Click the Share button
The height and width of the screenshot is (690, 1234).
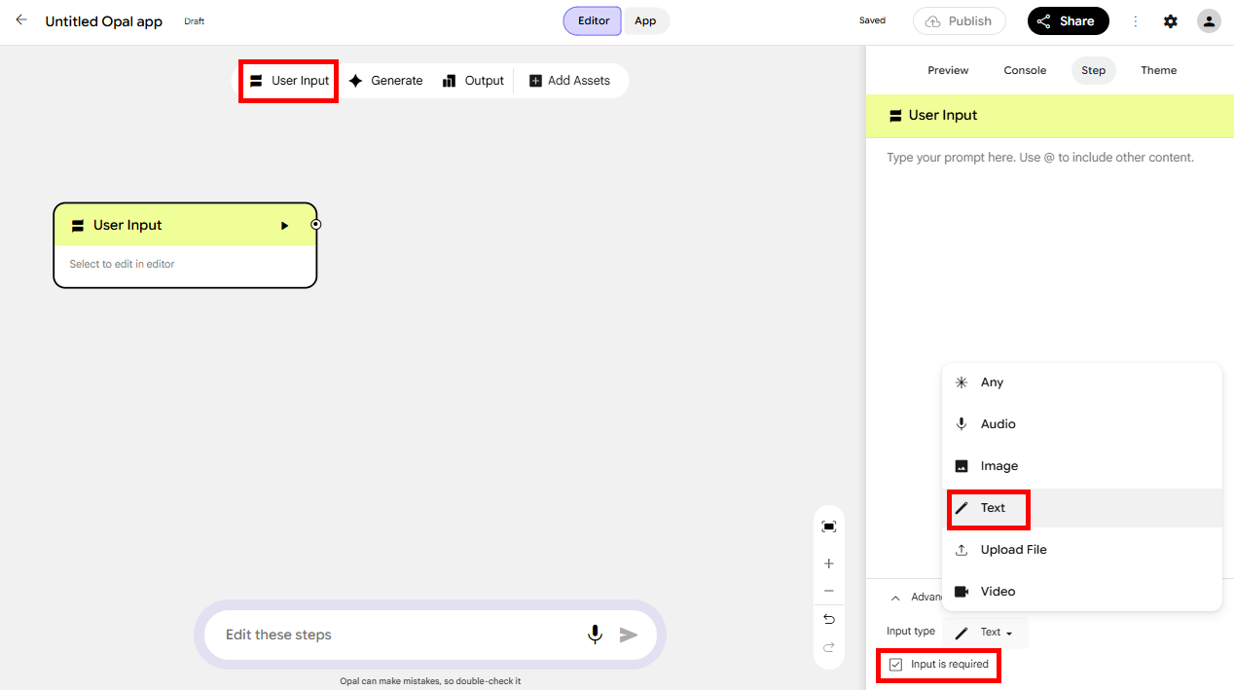1068,21
